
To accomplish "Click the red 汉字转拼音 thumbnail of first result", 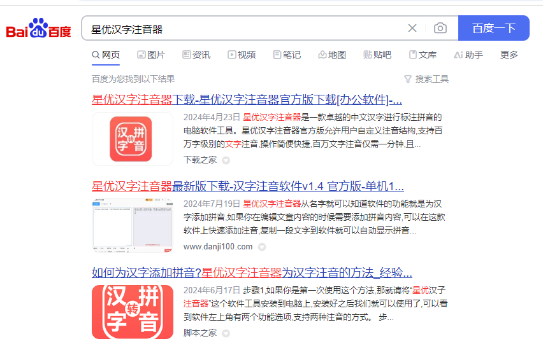I will point(133,139).
